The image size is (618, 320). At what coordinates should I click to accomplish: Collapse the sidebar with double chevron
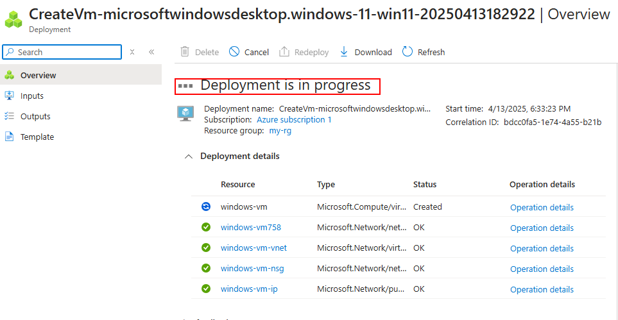pos(151,52)
